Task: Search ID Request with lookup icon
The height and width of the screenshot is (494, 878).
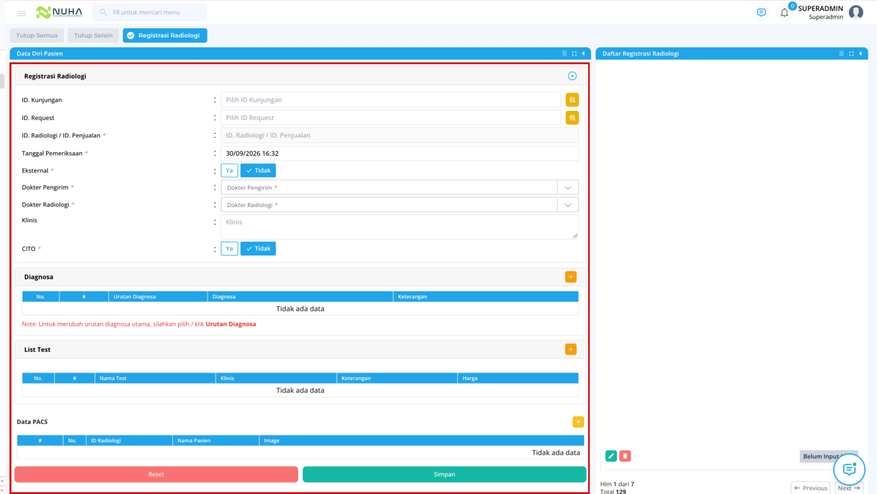Action: point(572,117)
